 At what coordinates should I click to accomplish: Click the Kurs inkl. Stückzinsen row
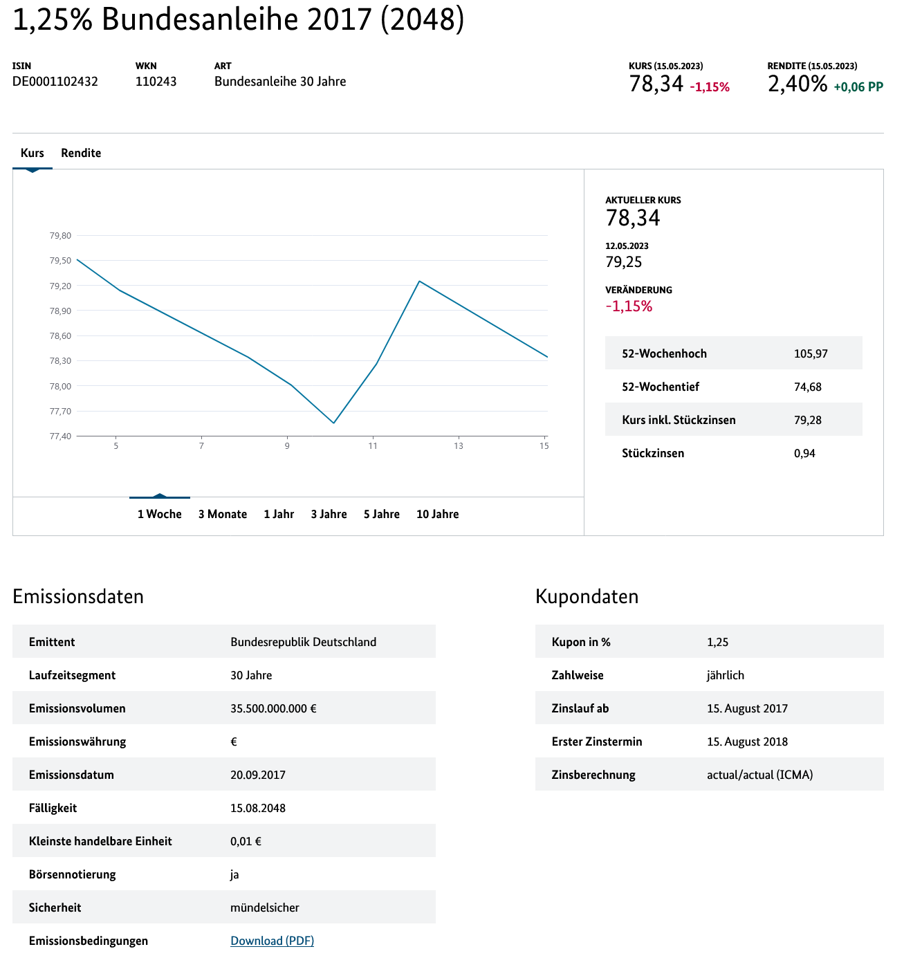734,420
